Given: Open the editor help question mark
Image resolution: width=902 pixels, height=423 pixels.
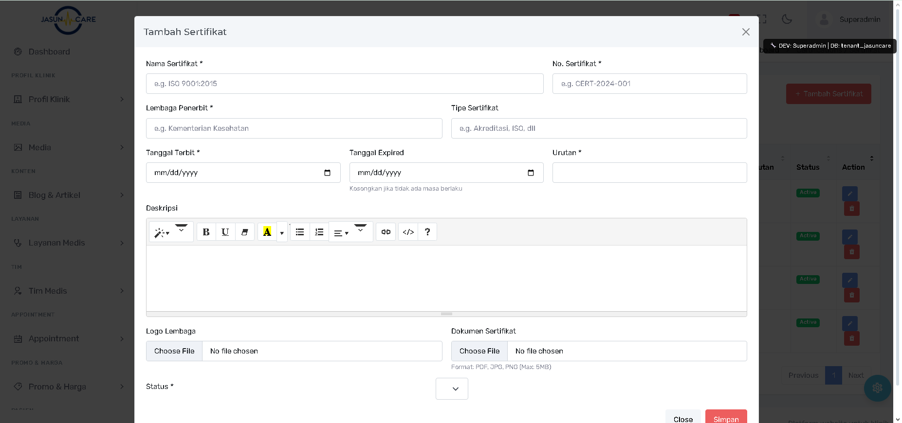Looking at the screenshot, I should (427, 232).
